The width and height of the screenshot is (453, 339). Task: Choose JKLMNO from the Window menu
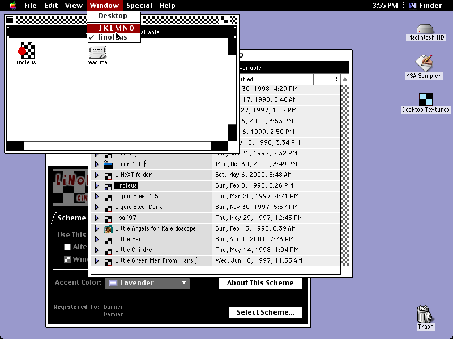click(114, 28)
